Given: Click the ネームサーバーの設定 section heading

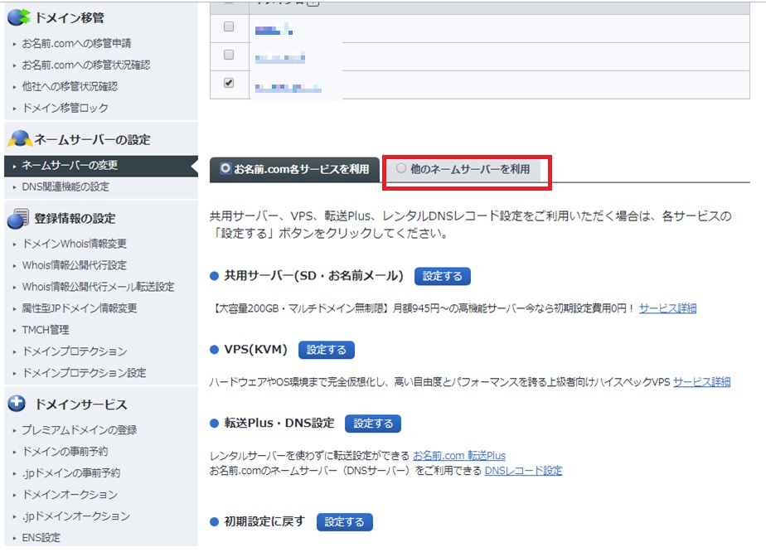Looking at the screenshot, I should 92,140.
